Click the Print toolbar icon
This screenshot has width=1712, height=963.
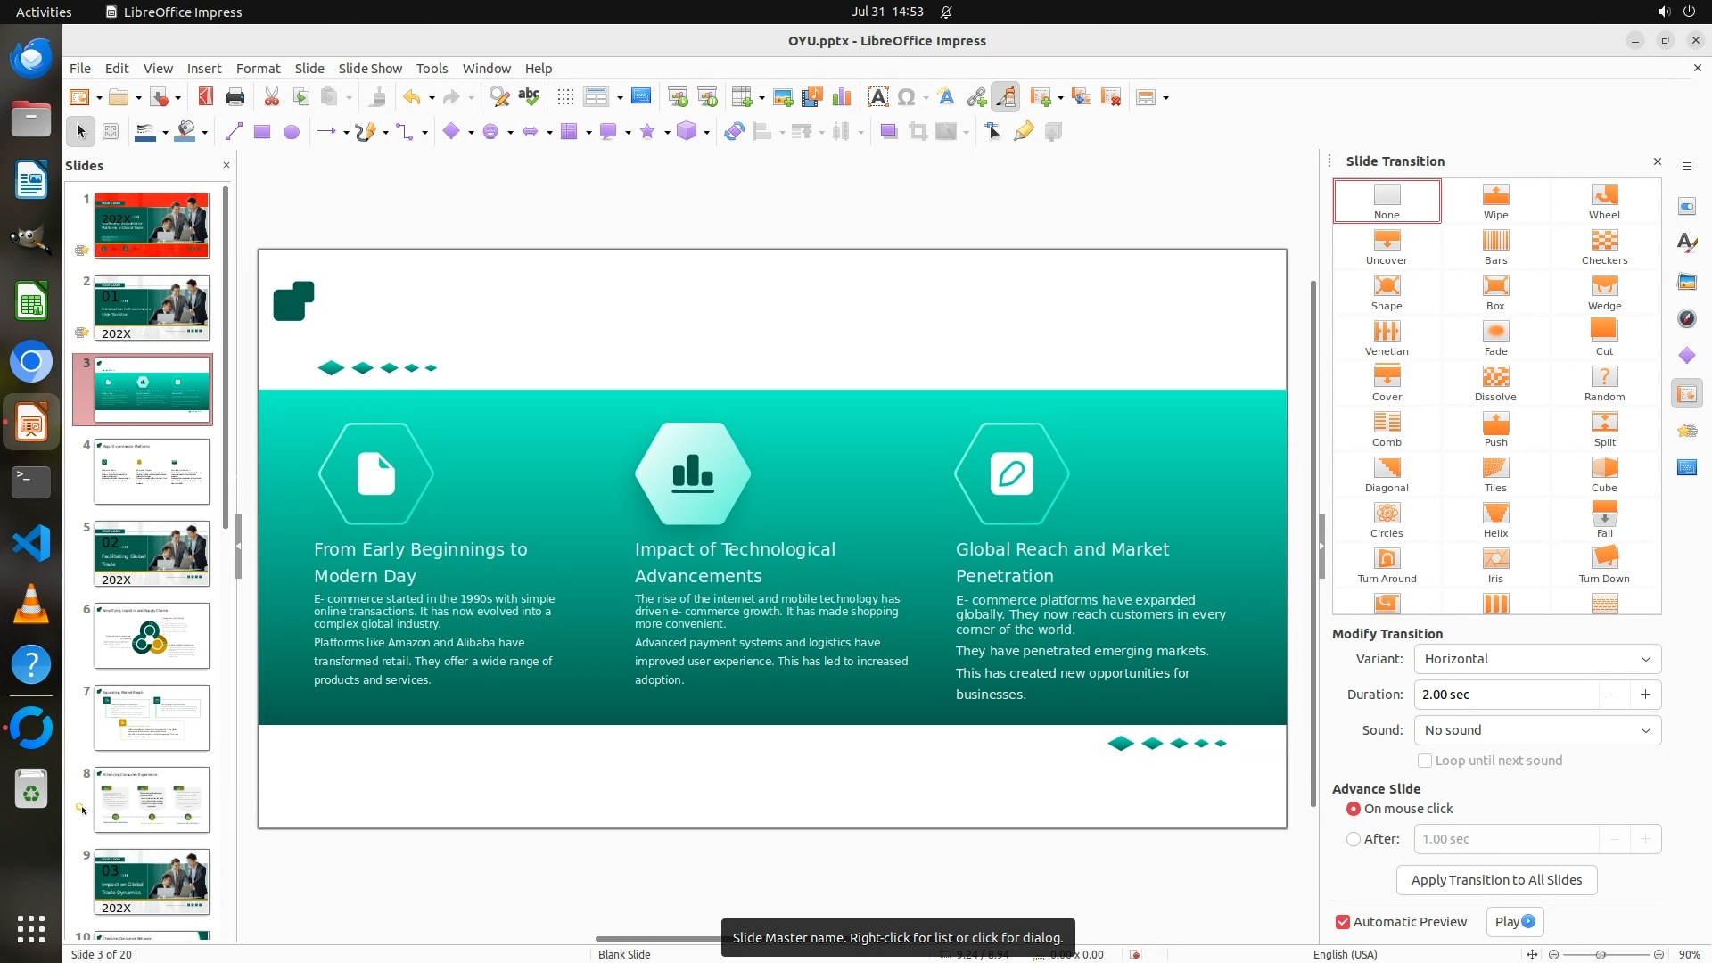coord(235,97)
